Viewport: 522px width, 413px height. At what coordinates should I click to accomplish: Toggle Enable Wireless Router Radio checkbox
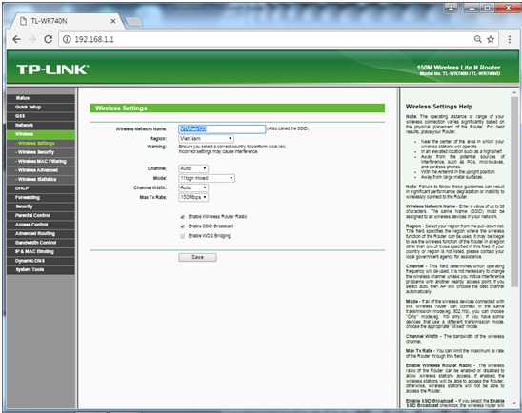click(183, 217)
